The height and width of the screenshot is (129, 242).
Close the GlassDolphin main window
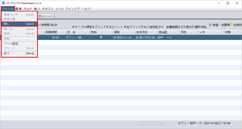(237, 3)
